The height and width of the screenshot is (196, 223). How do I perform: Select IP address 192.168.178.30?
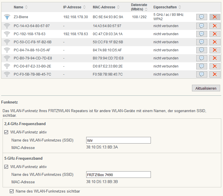coord(76,17)
